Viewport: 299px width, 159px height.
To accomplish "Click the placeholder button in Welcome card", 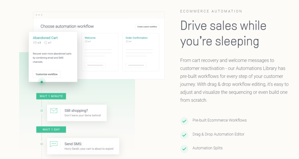I will pyautogui.click(x=95, y=65).
